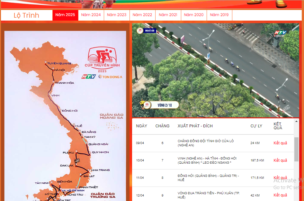
Task: View Kết quả for 11/04 stage 8
Action: click(x=280, y=178)
